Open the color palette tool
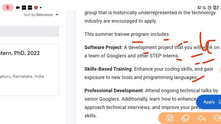Image resolution: width=221 pixels, height=124 pixels. point(217,118)
